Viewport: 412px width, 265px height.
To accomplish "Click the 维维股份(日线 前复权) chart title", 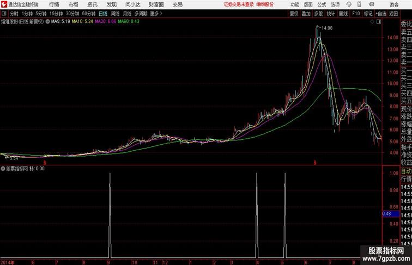I will click(22, 22).
